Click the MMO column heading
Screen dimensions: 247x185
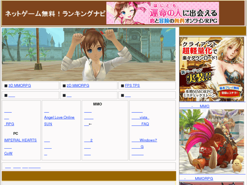98,104
